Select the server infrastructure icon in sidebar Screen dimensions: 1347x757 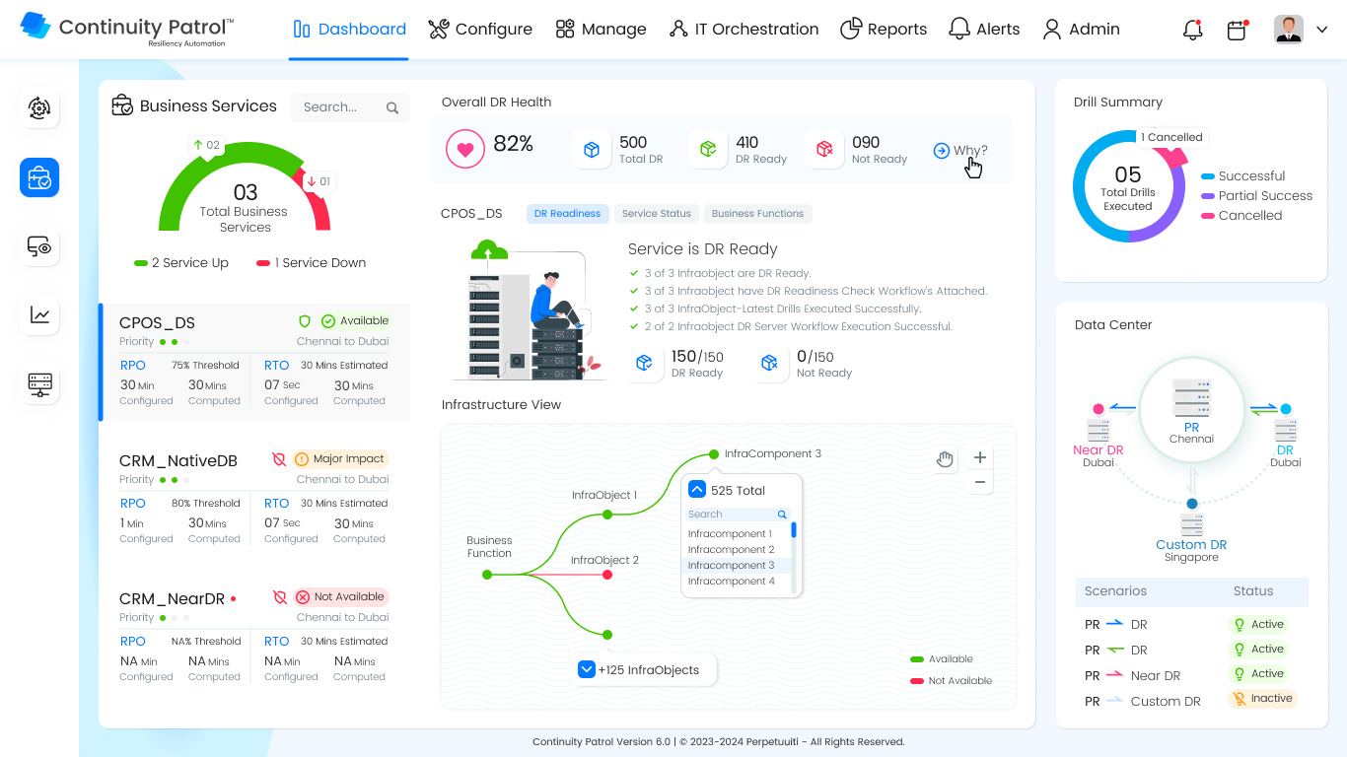coord(38,384)
